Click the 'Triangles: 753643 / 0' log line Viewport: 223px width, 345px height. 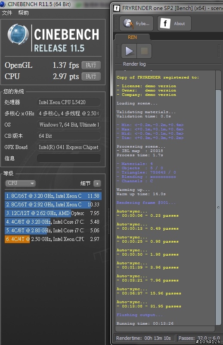[146, 172]
